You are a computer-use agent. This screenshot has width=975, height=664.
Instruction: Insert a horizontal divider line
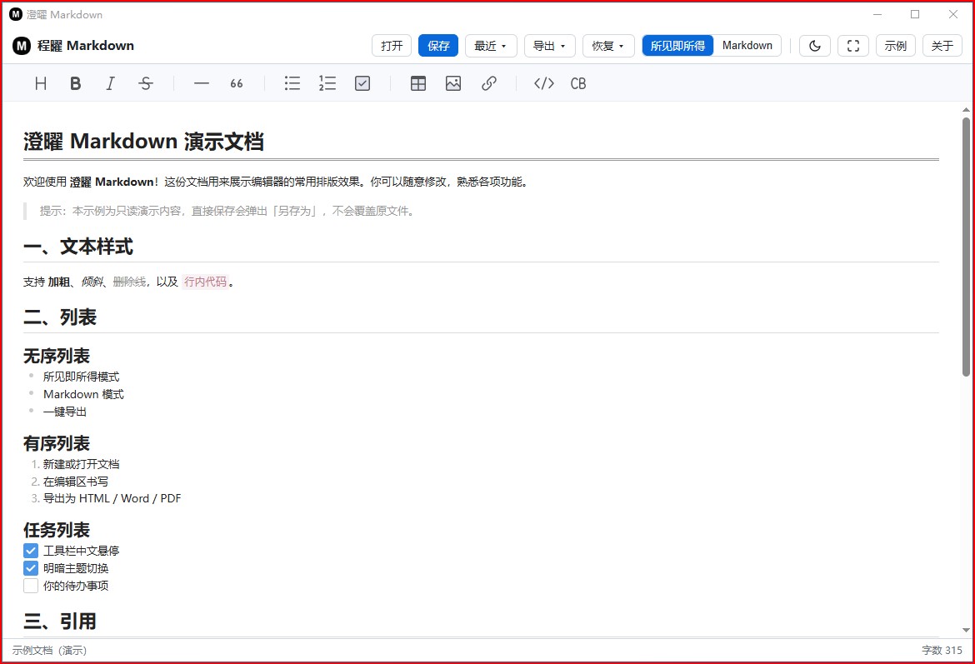202,83
